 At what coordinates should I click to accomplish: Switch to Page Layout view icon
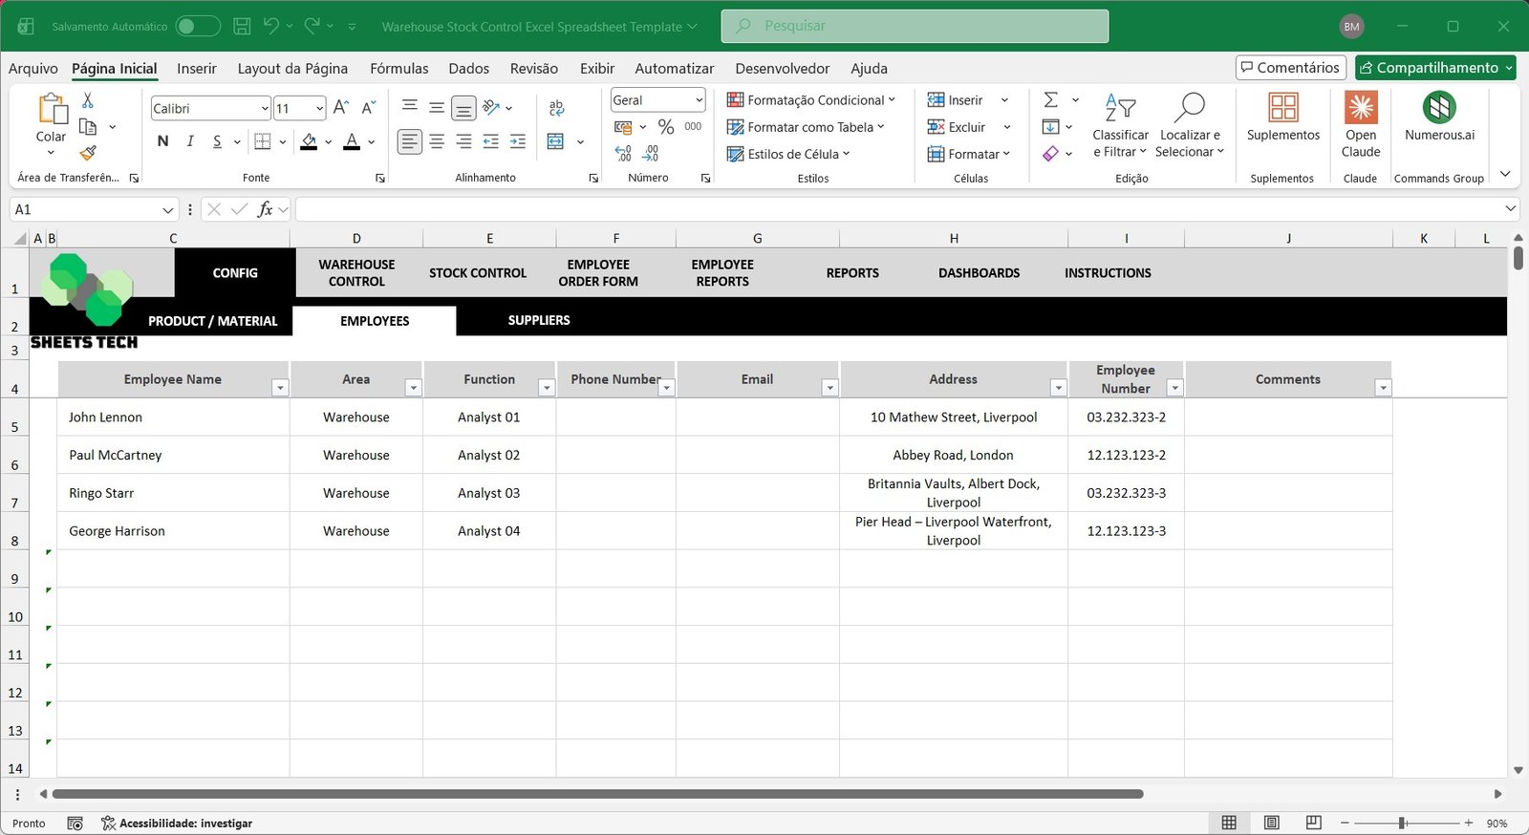[1271, 823]
